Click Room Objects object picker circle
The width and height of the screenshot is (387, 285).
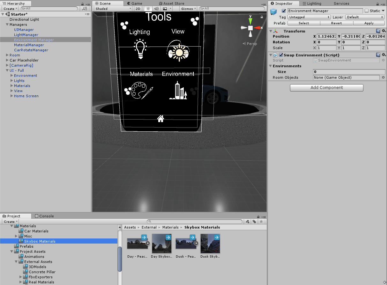(383, 77)
